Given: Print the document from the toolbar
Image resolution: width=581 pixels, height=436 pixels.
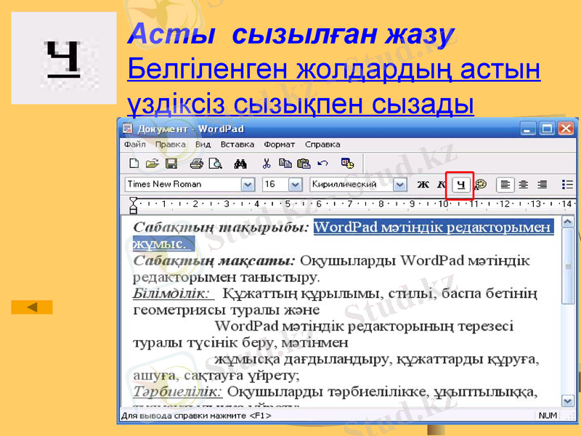Looking at the screenshot, I should 196,163.
